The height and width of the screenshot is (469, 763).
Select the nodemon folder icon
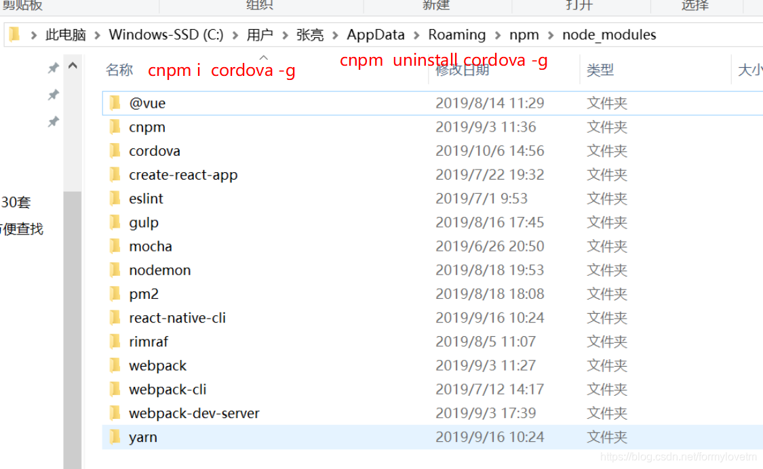click(x=115, y=270)
